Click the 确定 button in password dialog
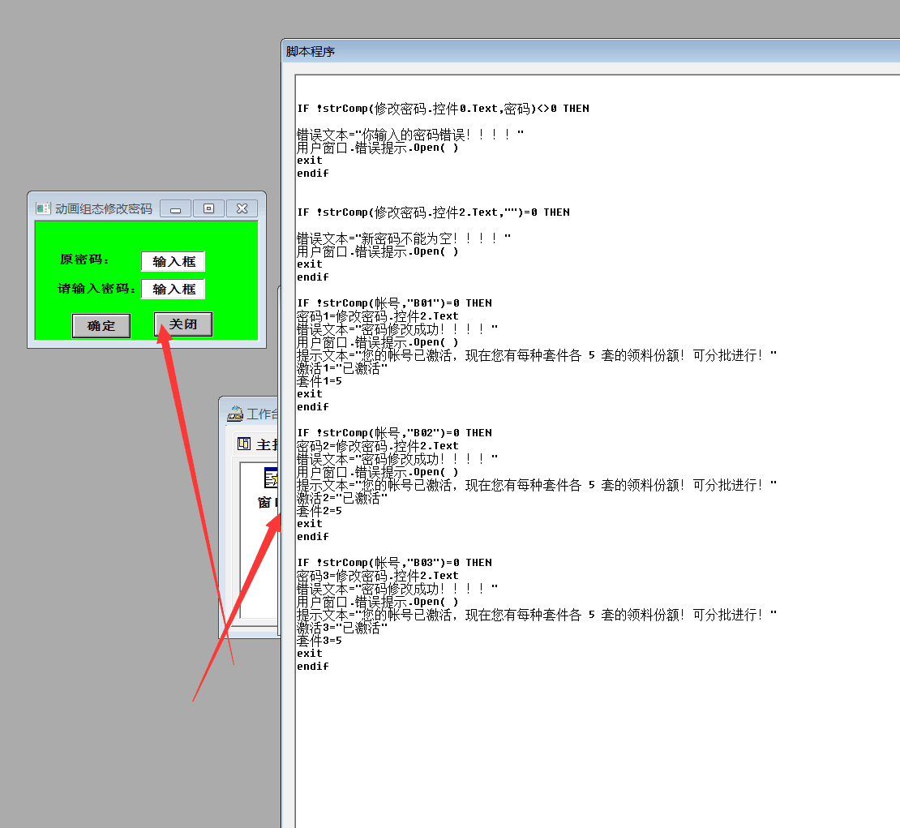This screenshot has width=900, height=828. (x=101, y=326)
